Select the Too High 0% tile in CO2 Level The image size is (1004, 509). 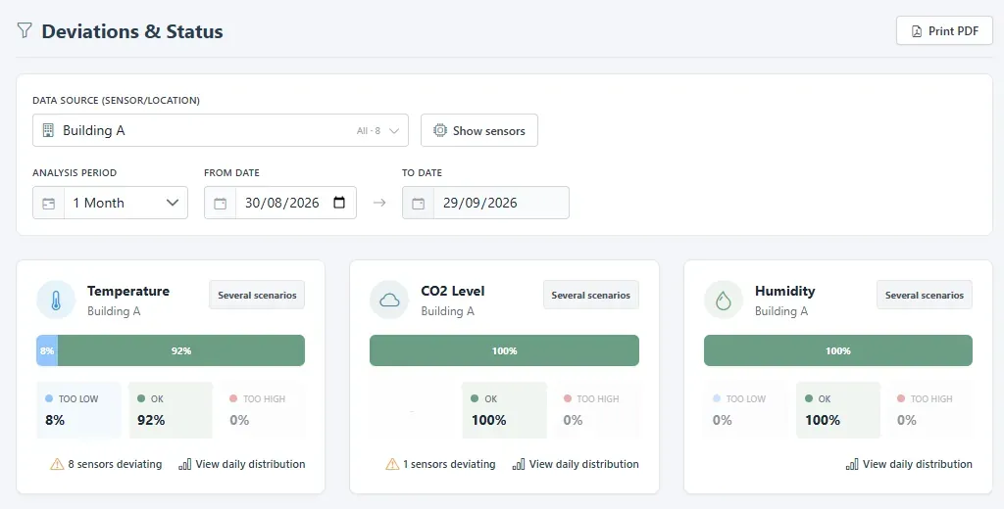597,410
